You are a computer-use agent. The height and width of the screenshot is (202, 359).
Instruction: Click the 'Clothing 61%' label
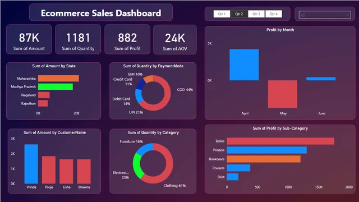tap(174, 186)
